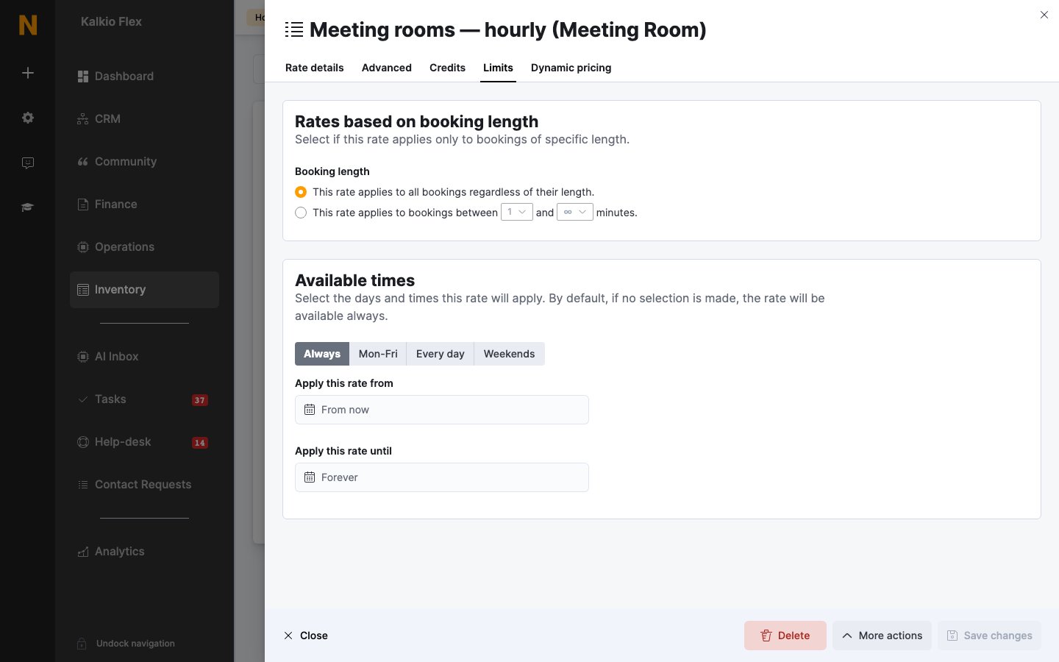
Task: Click the plus icon in left rail
Action: (28, 73)
